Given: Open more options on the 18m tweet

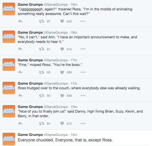Looking at the screenshot, I should [x=83, y=49].
